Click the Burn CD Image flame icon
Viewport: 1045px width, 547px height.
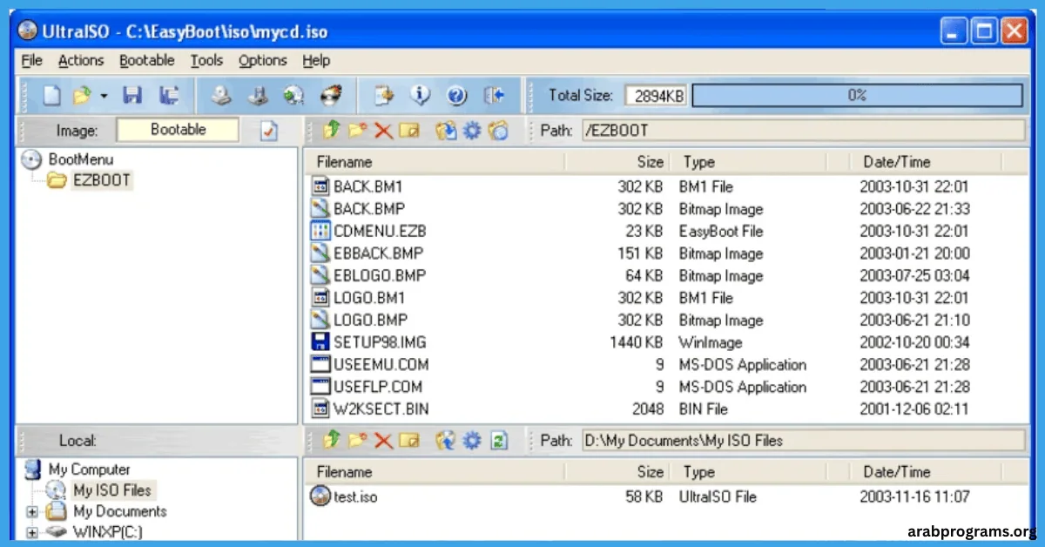tap(330, 95)
